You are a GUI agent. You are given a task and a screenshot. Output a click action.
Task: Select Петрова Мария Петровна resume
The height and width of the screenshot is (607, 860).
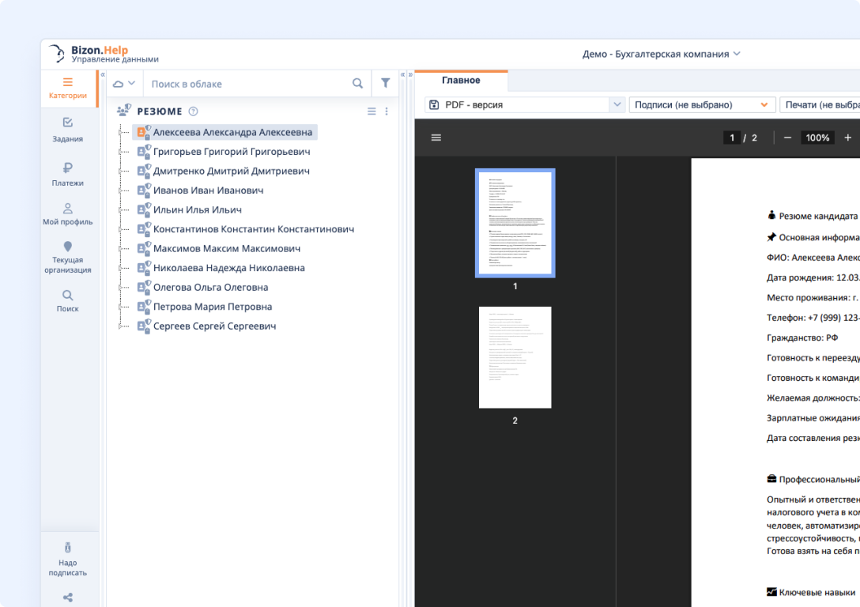[212, 307]
